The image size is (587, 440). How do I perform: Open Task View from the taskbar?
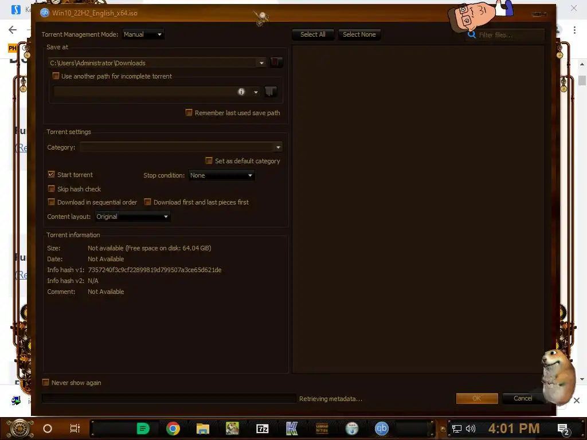[x=75, y=429]
